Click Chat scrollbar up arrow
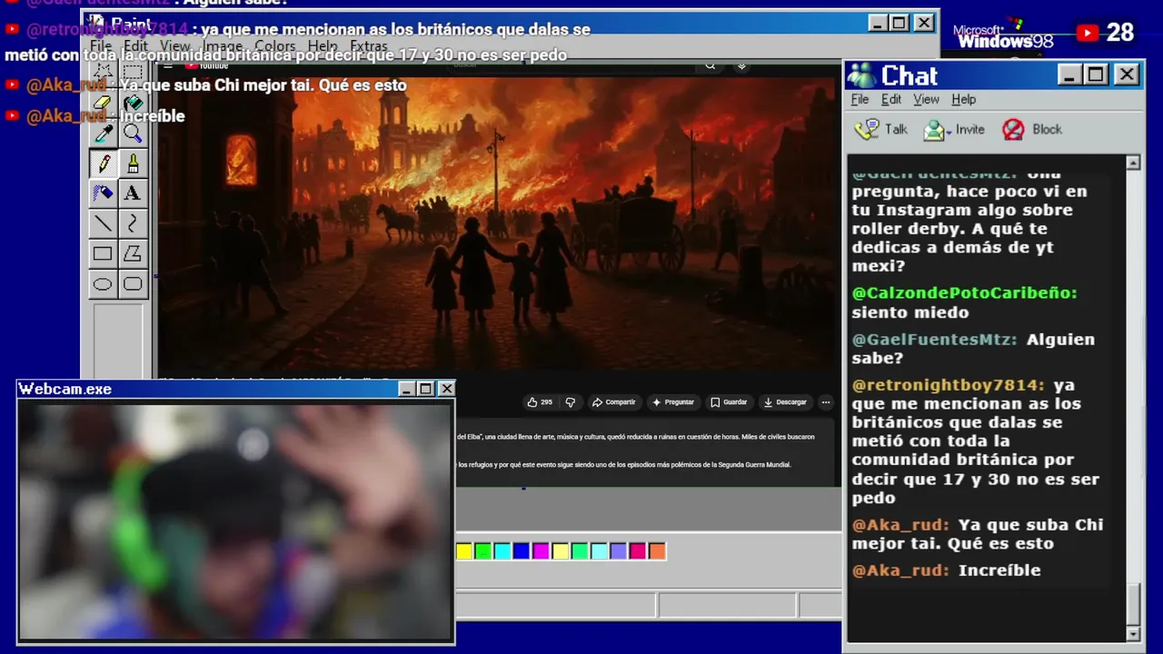The image size is (1163, 654). pos(1133,163)
